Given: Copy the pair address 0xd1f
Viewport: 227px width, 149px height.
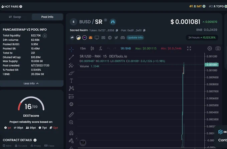Looking at the screenshot, I should 144,30.
